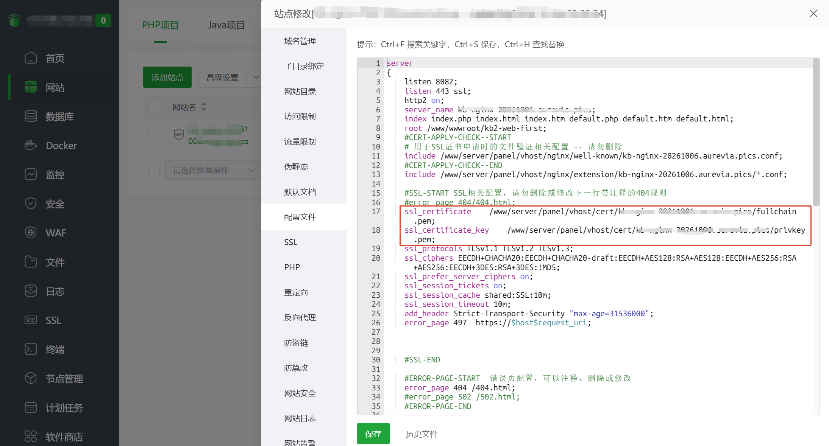Sort by website name column arrows
The image size is (829, 446).
(x=204, y=107)
